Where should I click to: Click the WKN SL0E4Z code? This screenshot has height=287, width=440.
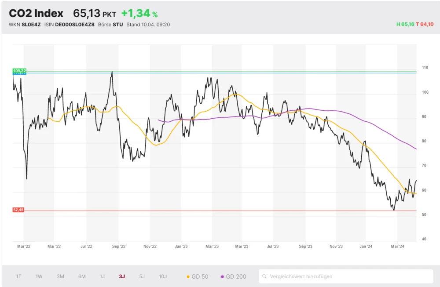pyautogui.click(x=31, y=25)
